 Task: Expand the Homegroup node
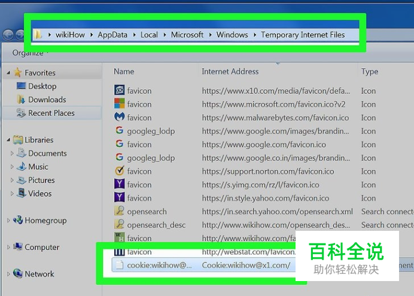pos(8,220)
